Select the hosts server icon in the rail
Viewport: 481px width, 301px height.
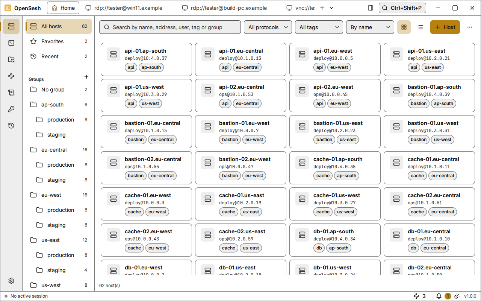(x=11, y=26)
